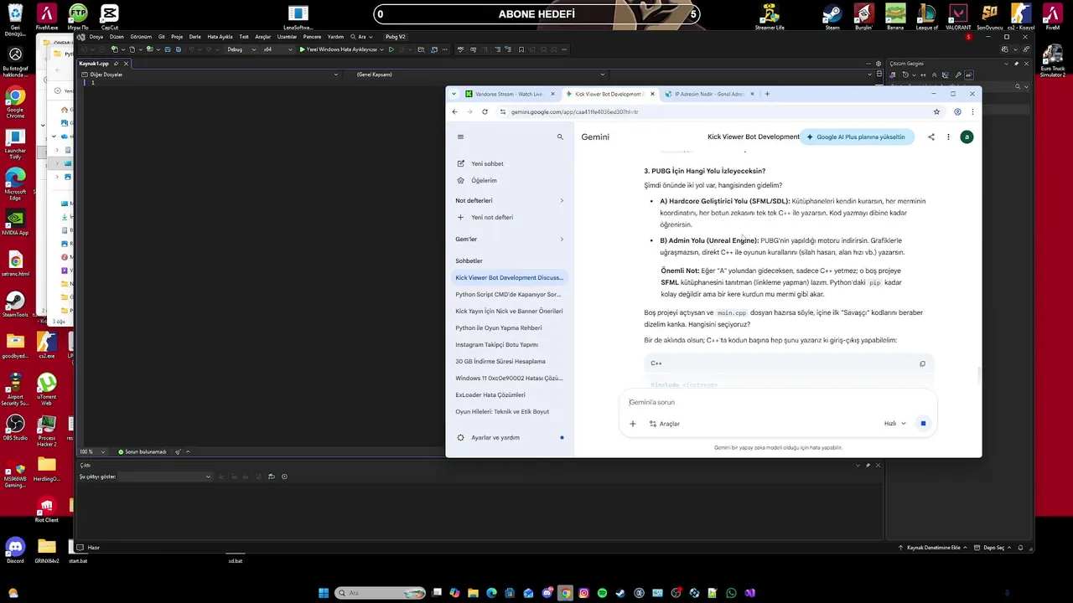Click the Windows Start button

pos(324,593)
